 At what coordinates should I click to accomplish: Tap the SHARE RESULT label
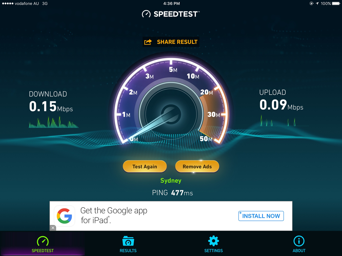177,42
